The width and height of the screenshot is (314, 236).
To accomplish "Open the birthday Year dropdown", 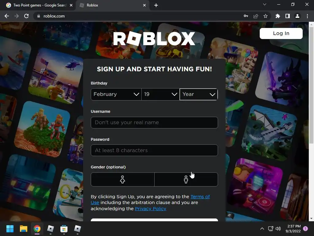I will tap(199, 94).
